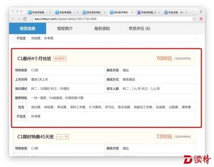Screen dimensions: 214x167
Task: Open the 驾校简介 page tab
Action: click(x=65, y=29)
